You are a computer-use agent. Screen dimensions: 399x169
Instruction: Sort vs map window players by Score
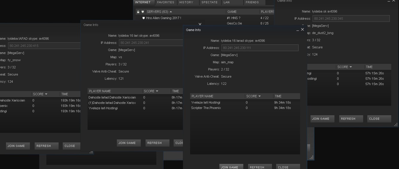(x=156, y=91)
